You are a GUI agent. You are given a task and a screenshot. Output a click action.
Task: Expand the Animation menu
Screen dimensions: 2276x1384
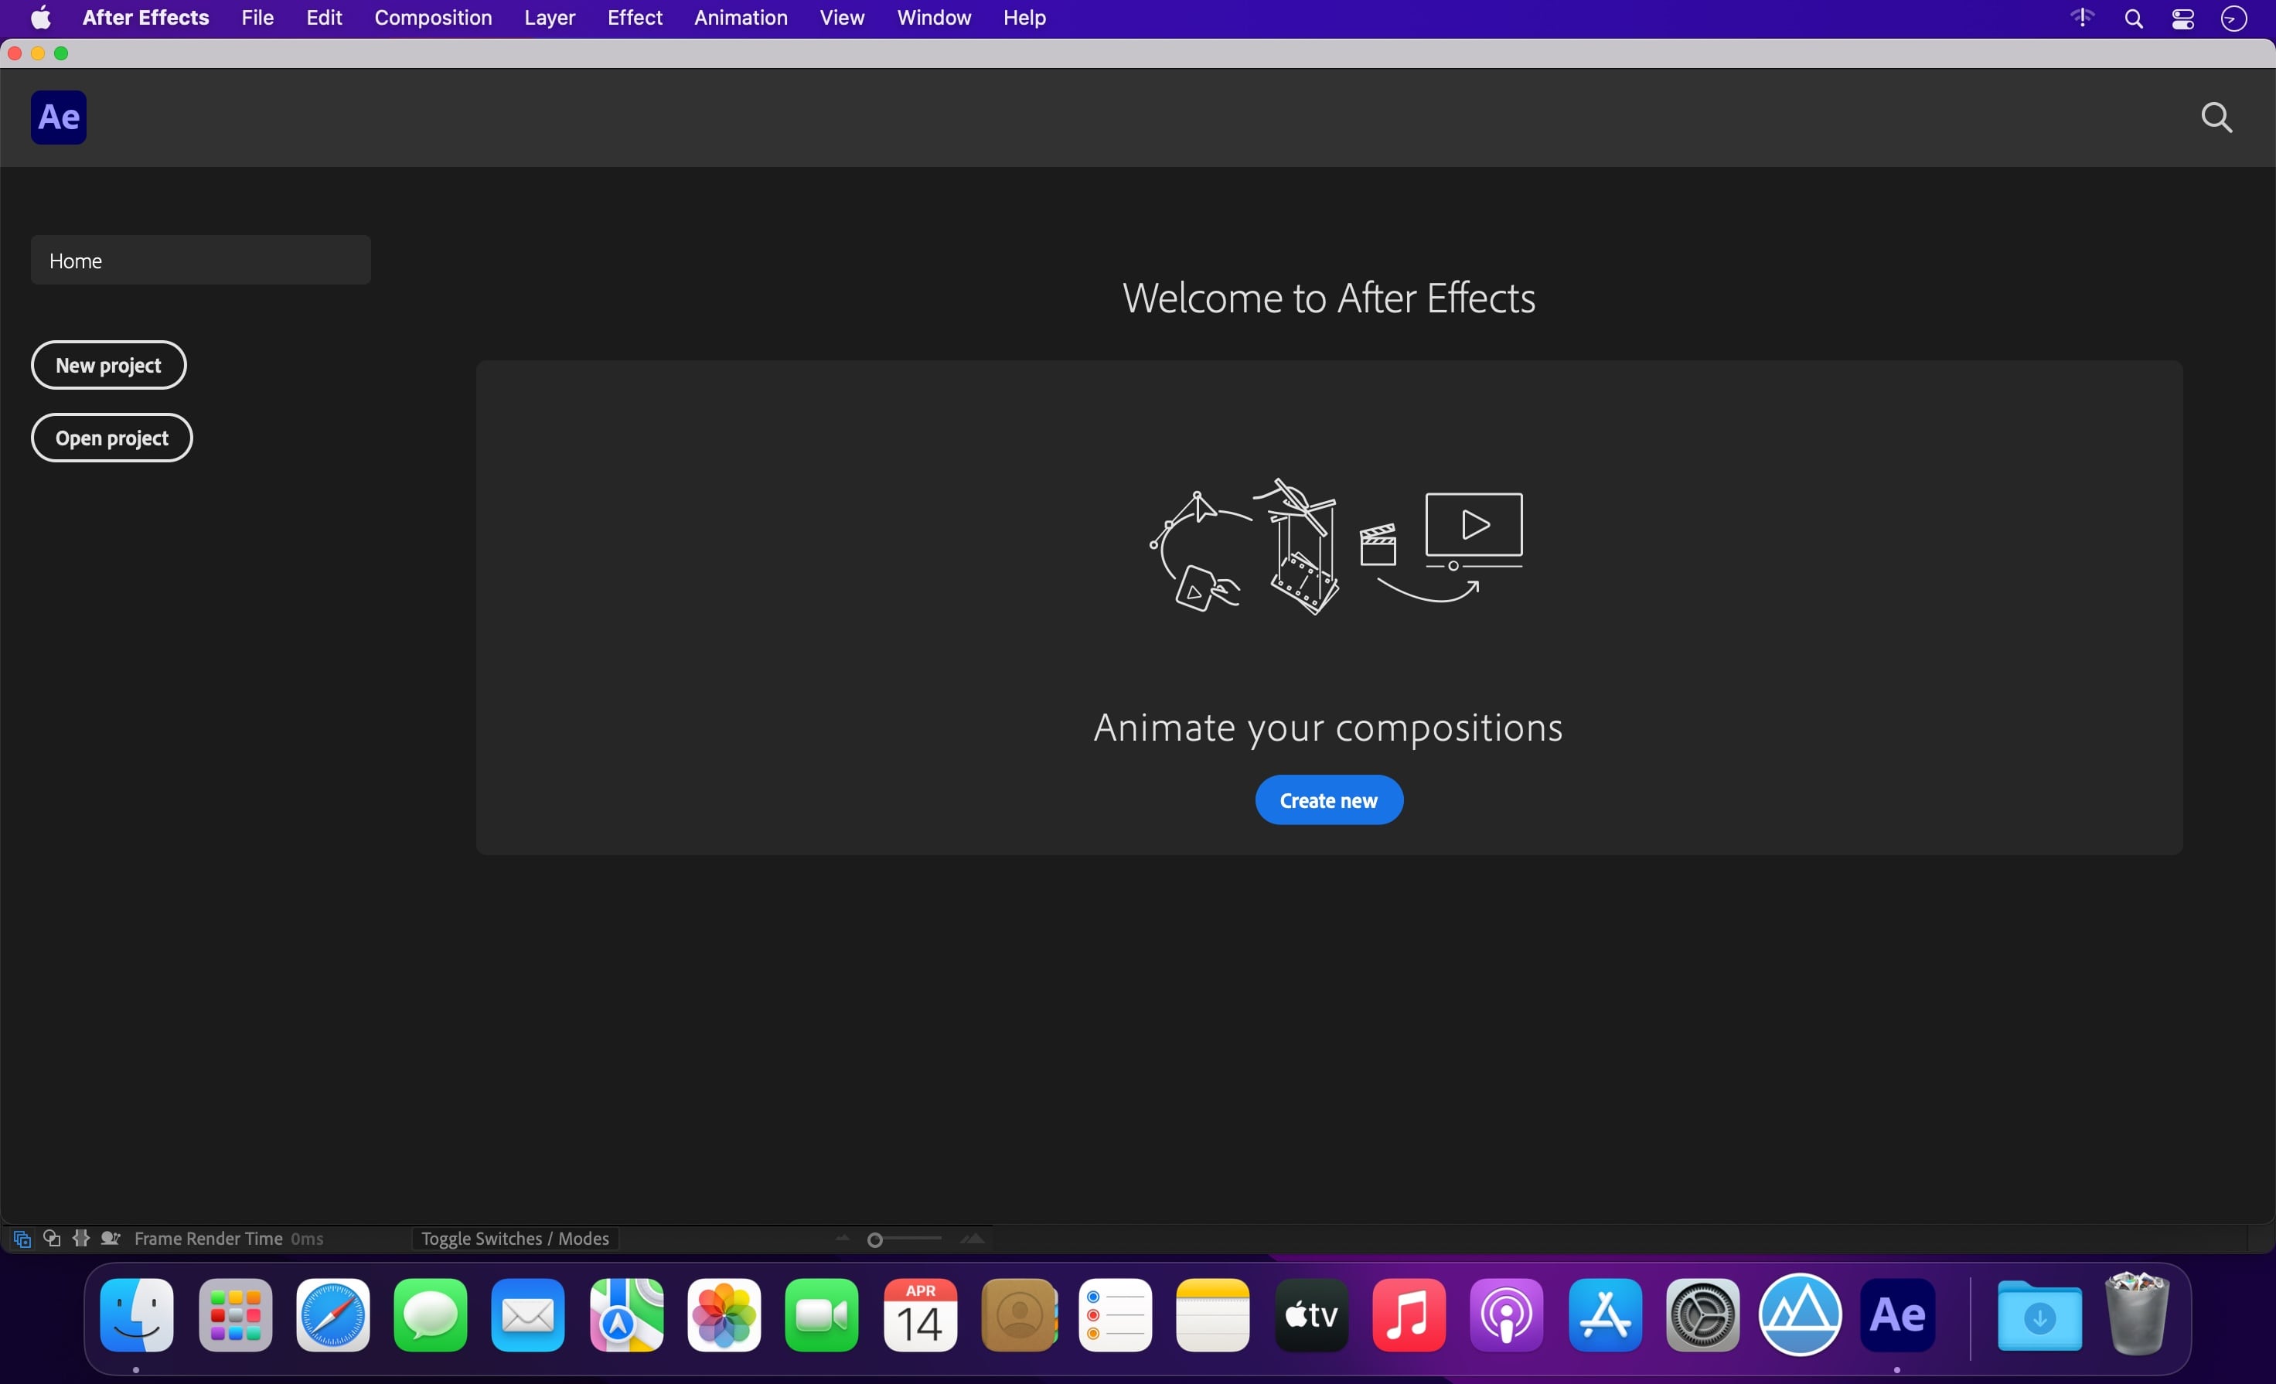pyautogui.click(x=740, y=18)
